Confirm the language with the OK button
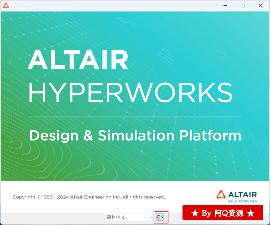 [160, 217]
